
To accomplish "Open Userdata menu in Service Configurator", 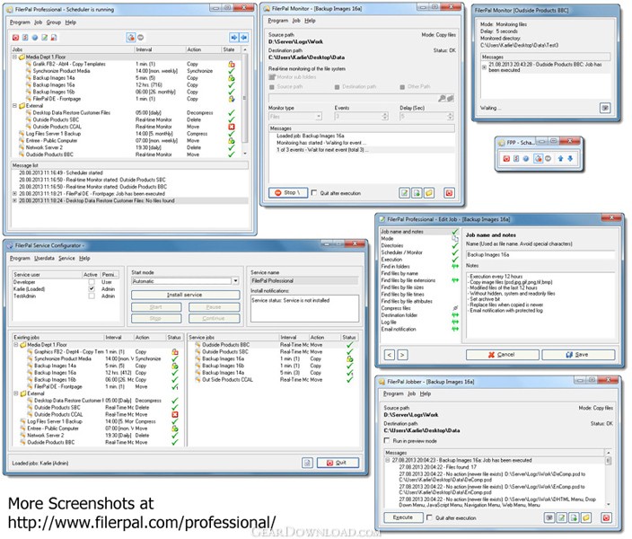I will [44, 258].
